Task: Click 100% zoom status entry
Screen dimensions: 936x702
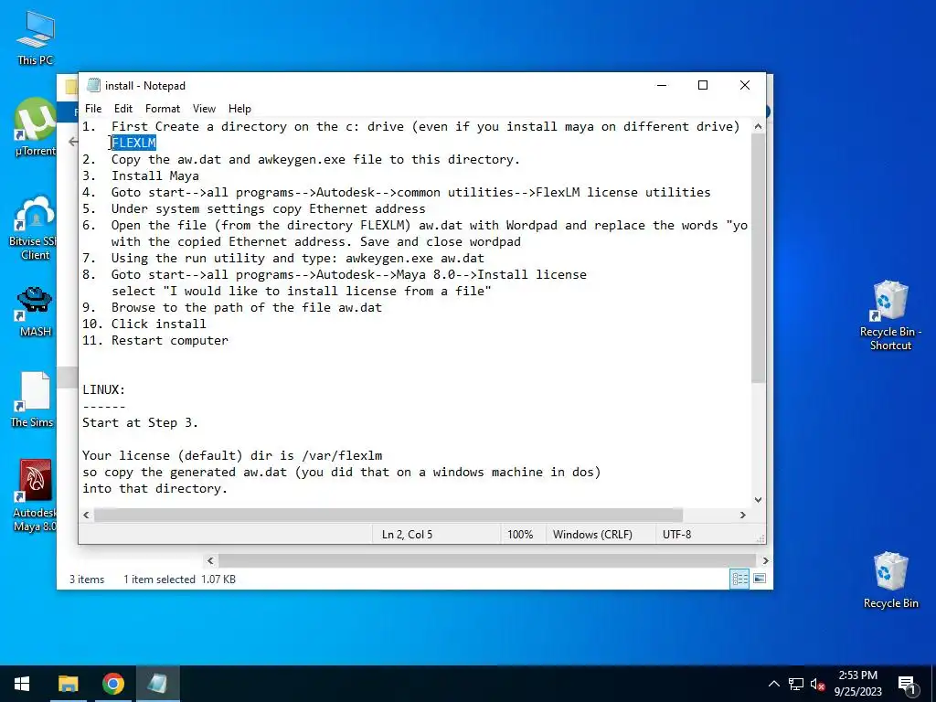Action: point(520,534)
